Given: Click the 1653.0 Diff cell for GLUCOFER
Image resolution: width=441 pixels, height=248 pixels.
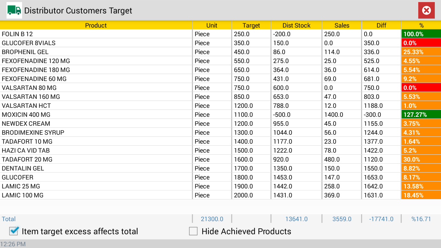Looking at the screenshot, I should click(381, 177).
